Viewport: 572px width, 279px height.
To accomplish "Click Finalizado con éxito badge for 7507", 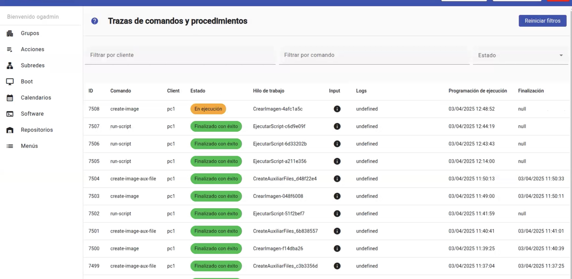I will [x=216, y=126].
